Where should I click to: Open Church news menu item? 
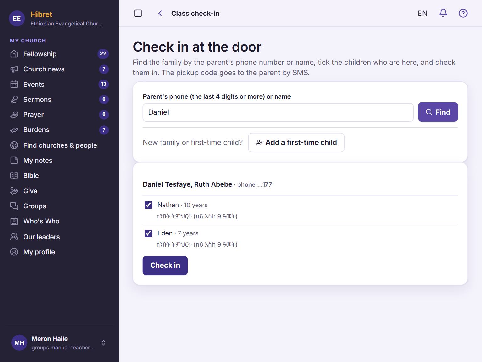(59, 69)
